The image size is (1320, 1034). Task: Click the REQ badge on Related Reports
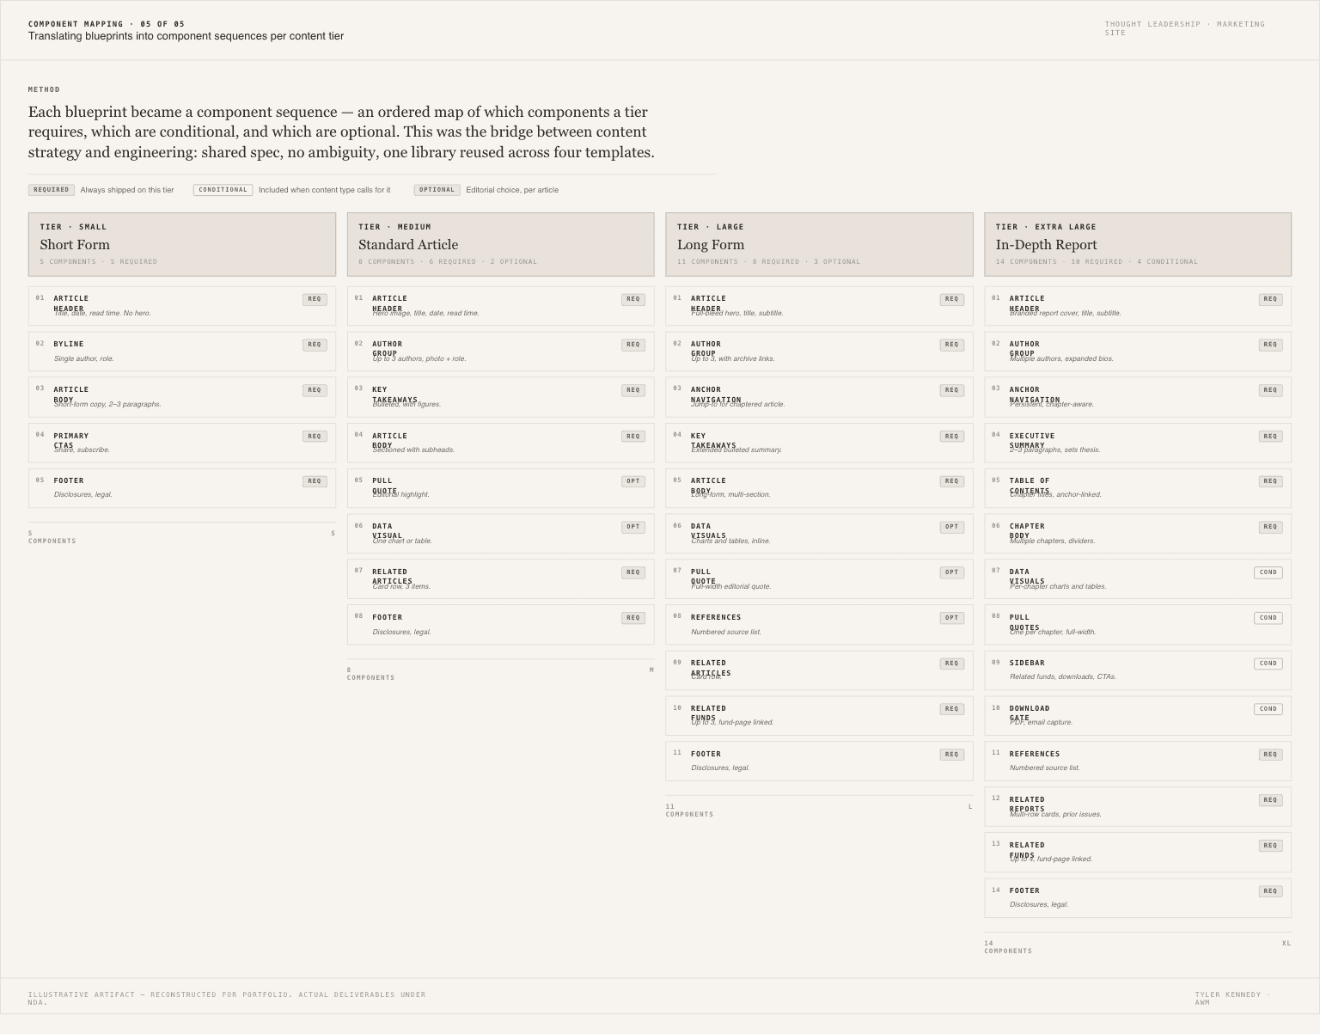[1270, 800]
